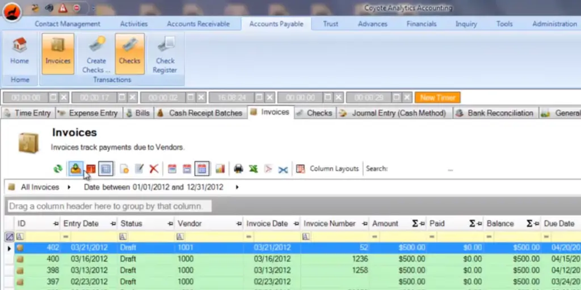Edit the selected invoice via pencil icon
The height and width of the screenshot is (290, 581).
pyautogui.click(x=139, y=169)
